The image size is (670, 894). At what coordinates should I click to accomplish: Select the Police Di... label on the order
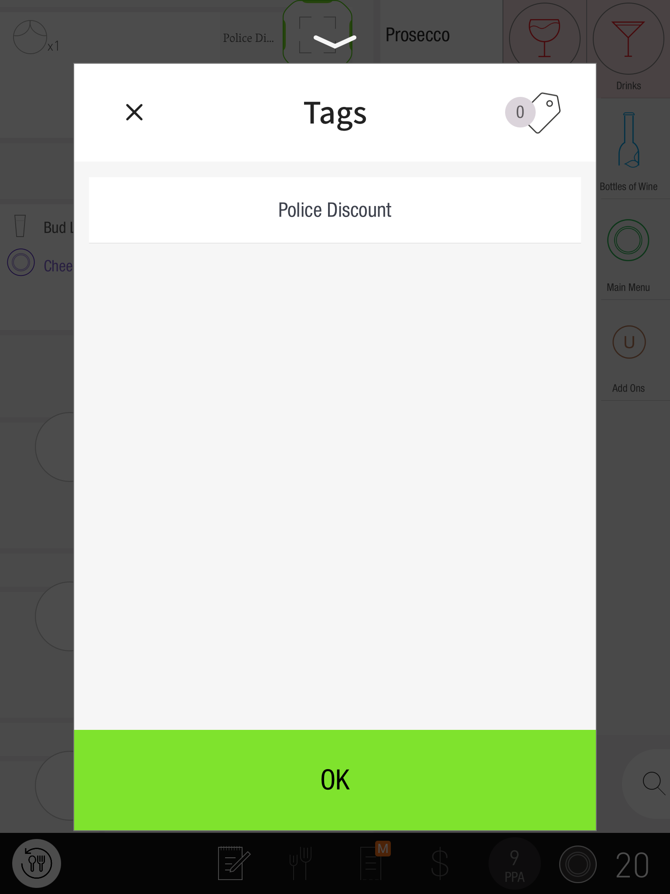[248, 38]
